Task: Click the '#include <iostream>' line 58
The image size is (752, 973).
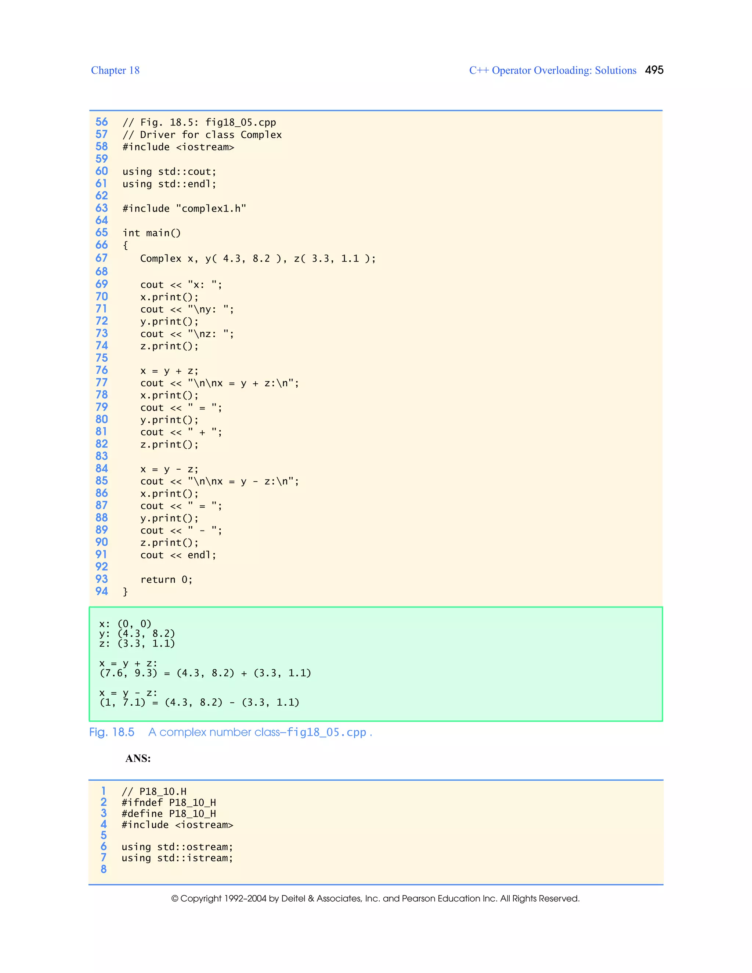Action: (x=178, y=147)
